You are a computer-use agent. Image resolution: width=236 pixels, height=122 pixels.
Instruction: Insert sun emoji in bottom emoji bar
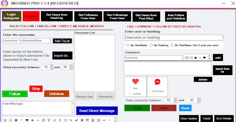coord(43,120)
